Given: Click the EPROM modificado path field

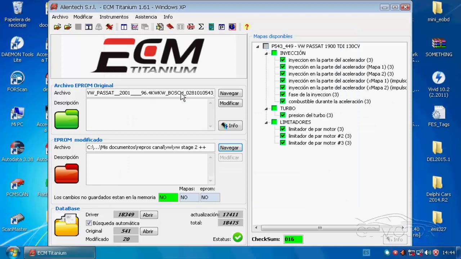Looking at the screenshot, I should pos(151,147).
